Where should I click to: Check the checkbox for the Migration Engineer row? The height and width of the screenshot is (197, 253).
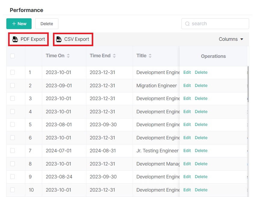13,85
